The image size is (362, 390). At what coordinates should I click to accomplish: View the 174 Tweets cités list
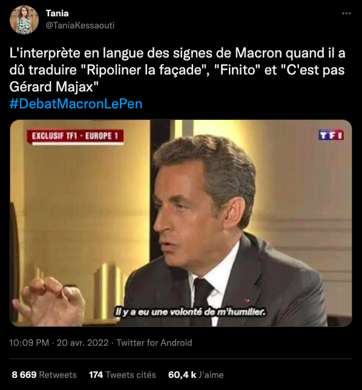click(x=122, y=375)
